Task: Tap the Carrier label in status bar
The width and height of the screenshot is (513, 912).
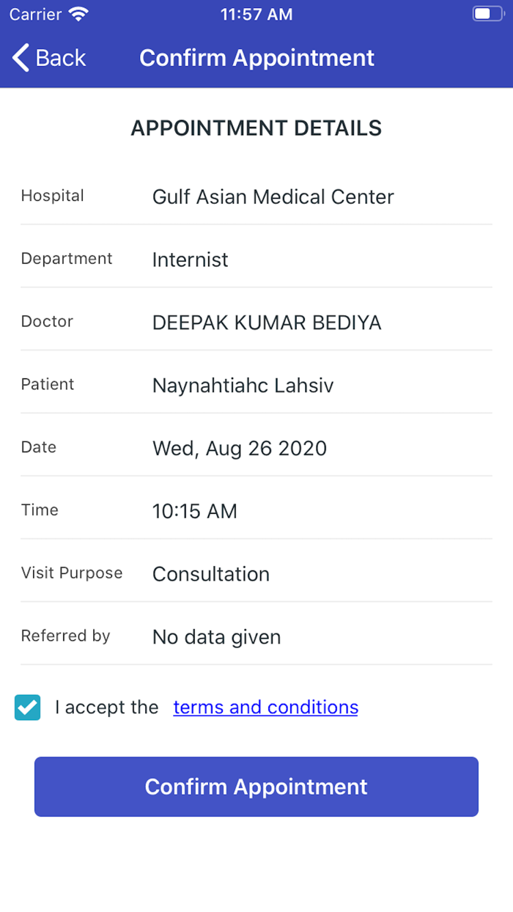Action: point(34,14)
